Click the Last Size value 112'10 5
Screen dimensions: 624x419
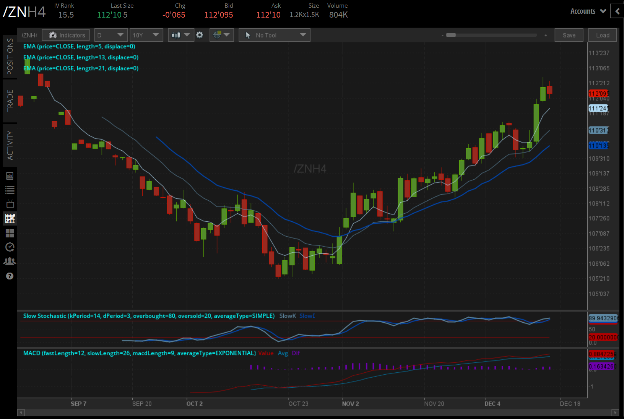pyautogui.click(x=112, y=15)
